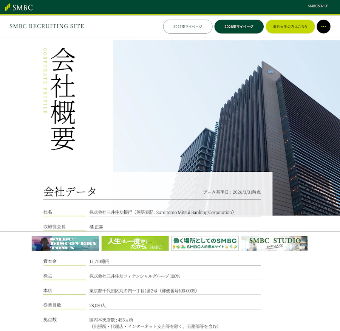Open the SMBC Discovery Town banner
This screenshot has height=331, width=340.
[65, 243]
